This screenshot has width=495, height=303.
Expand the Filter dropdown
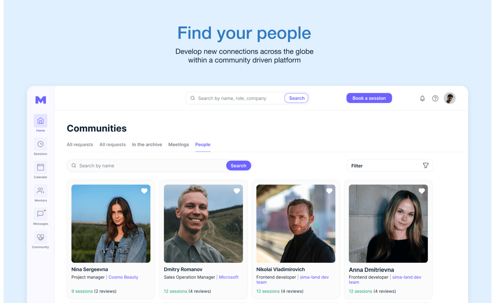click(x=390, y=166)
